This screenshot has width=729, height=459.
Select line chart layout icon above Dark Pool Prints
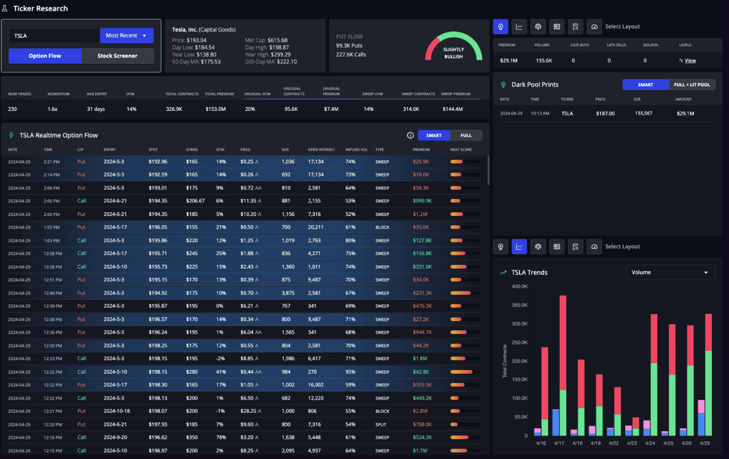[x=519, y=27]
